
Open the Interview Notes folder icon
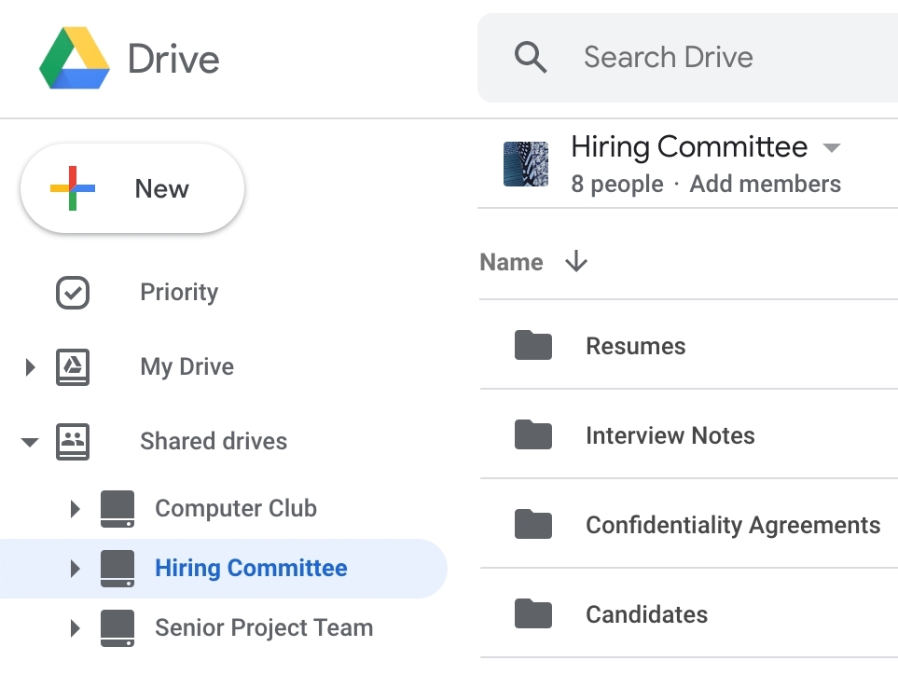coord(532,434)
